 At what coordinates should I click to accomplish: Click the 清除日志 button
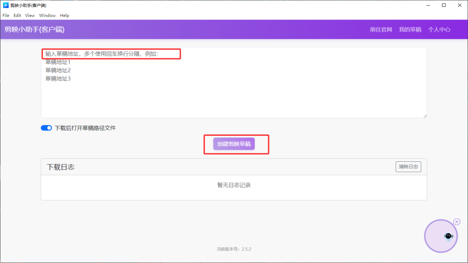click(x=408, y=167)
